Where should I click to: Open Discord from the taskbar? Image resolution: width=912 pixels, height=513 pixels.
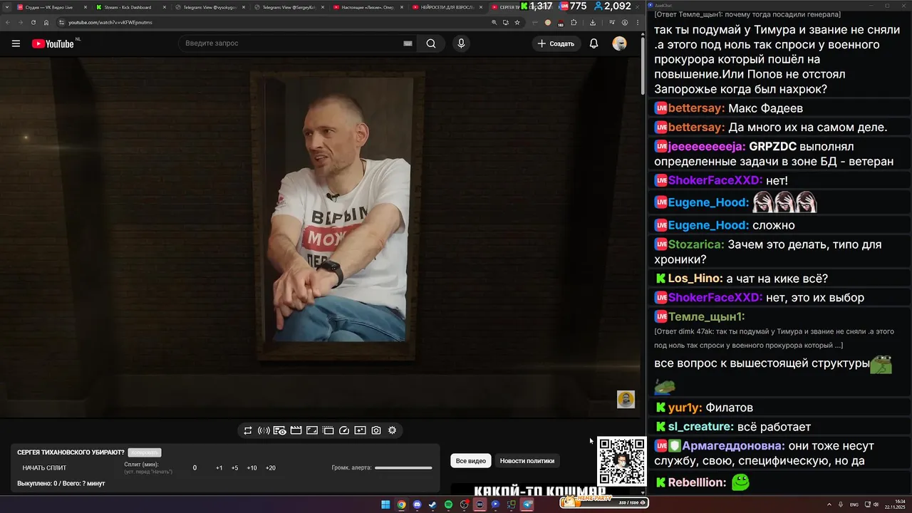coord(417,504)
